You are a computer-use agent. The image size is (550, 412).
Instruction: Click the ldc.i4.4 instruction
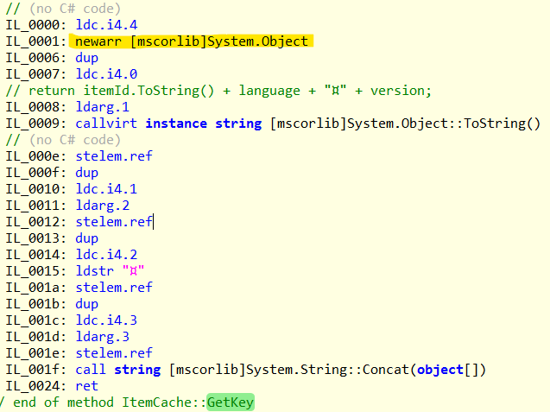[100, 25]
